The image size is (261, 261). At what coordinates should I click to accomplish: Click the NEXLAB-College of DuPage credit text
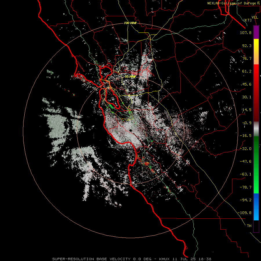(x=233, y=3)
